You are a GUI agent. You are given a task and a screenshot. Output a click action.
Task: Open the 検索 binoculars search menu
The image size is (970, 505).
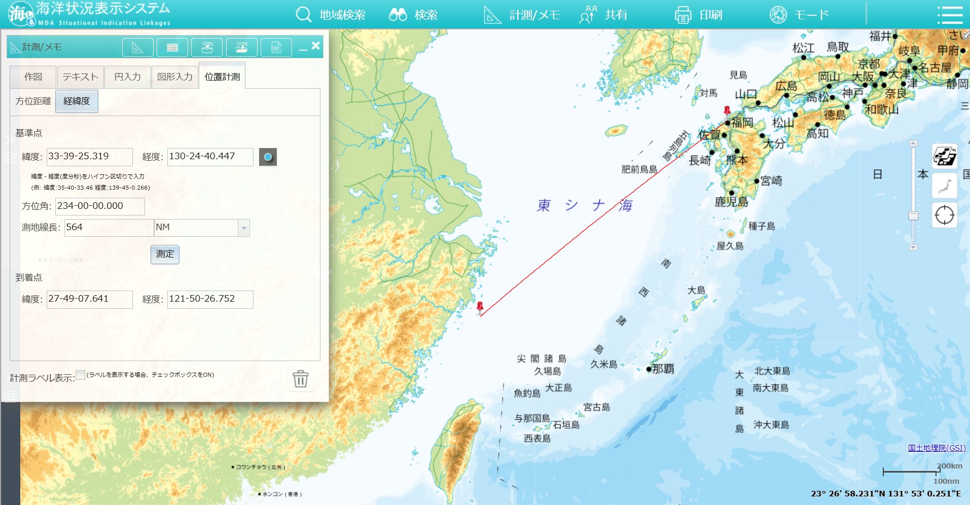413,15
